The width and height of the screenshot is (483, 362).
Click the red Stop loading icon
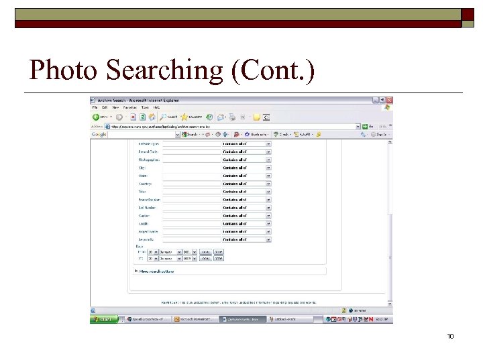click(x=133, y=117)
